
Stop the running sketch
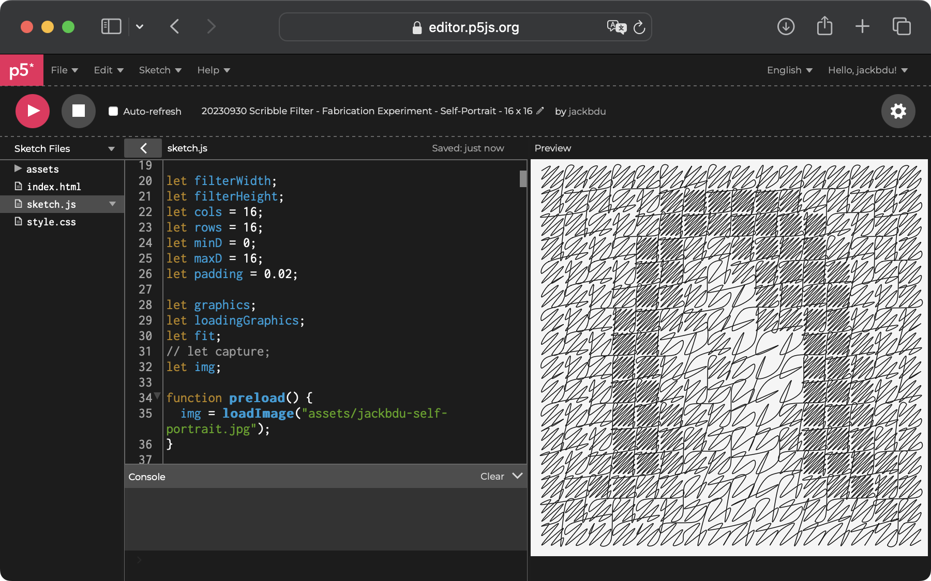pos(79,111)
